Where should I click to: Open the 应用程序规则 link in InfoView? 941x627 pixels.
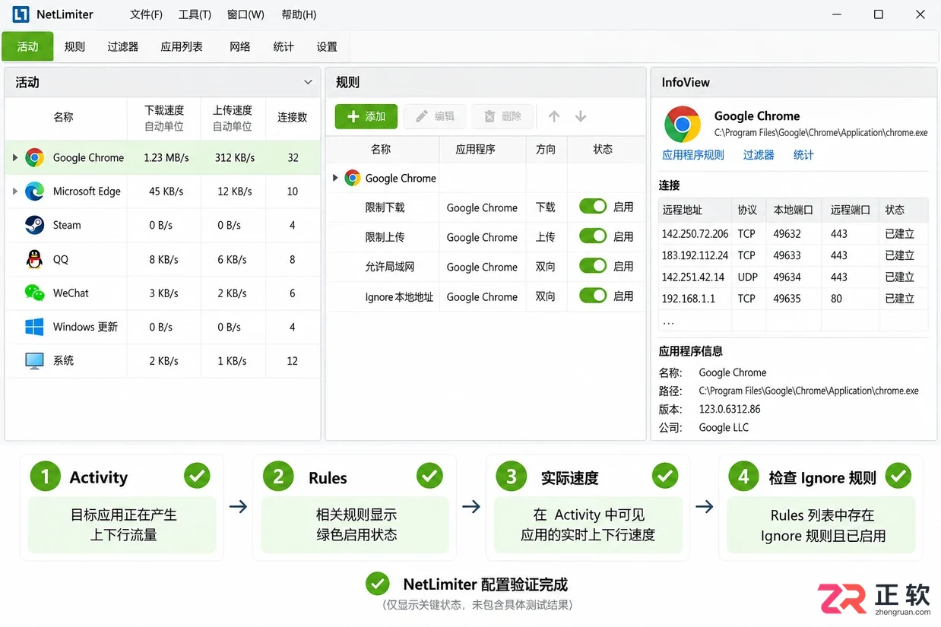[x=693, y=155]
